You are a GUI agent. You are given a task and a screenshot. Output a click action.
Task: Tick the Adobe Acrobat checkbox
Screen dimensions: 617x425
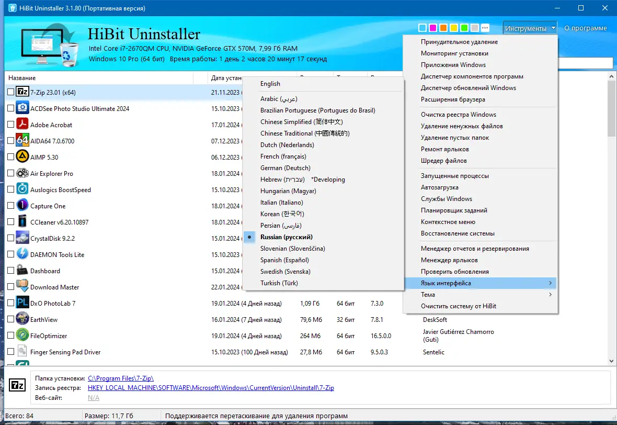pyautogui.click(x=10, y=125)
